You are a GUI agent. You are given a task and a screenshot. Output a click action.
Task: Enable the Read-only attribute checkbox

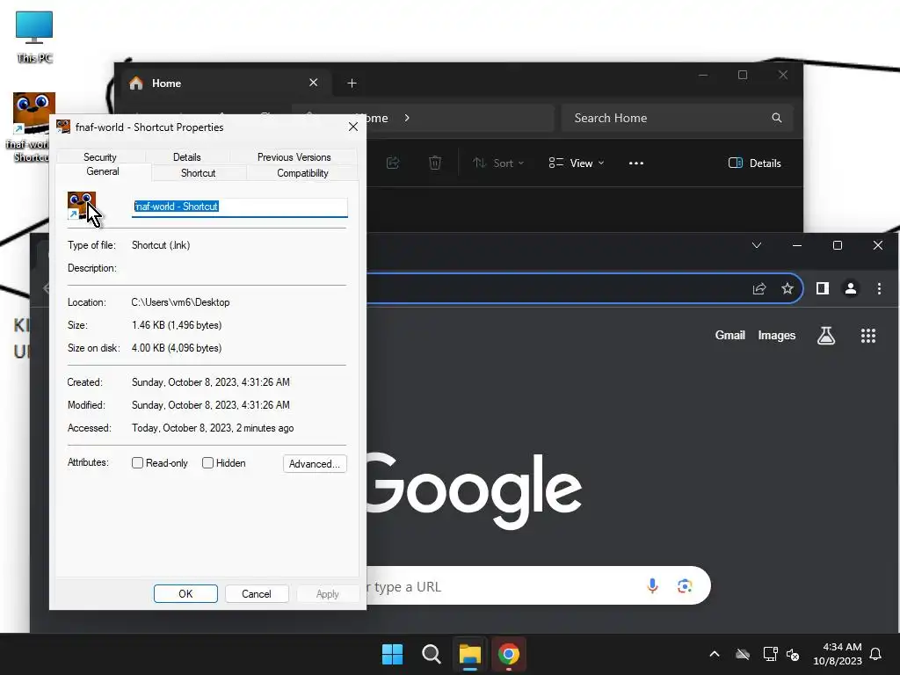[137, 462]
